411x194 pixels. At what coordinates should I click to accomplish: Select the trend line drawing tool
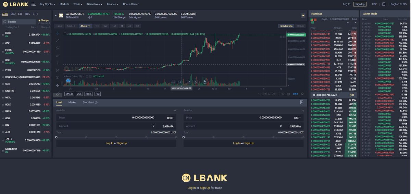pyautogui.click(x=58, y=40)
